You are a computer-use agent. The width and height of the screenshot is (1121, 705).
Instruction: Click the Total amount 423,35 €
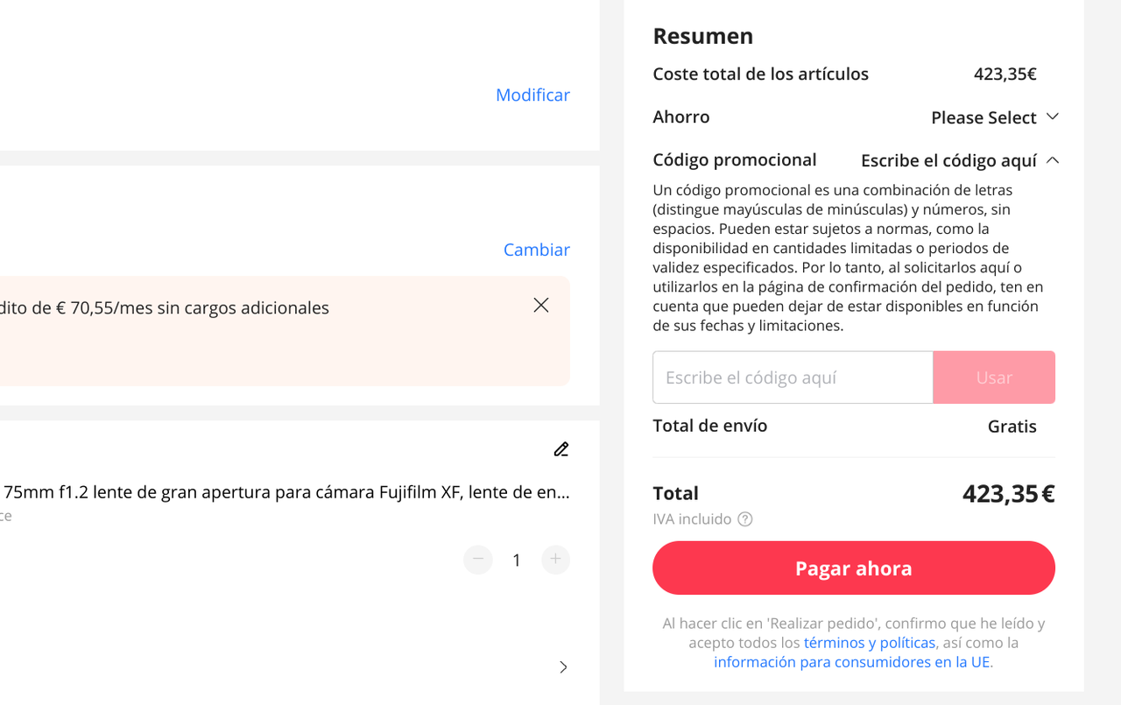click(x=1008, y=494)
